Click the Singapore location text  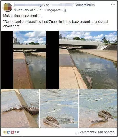point(53,10)
